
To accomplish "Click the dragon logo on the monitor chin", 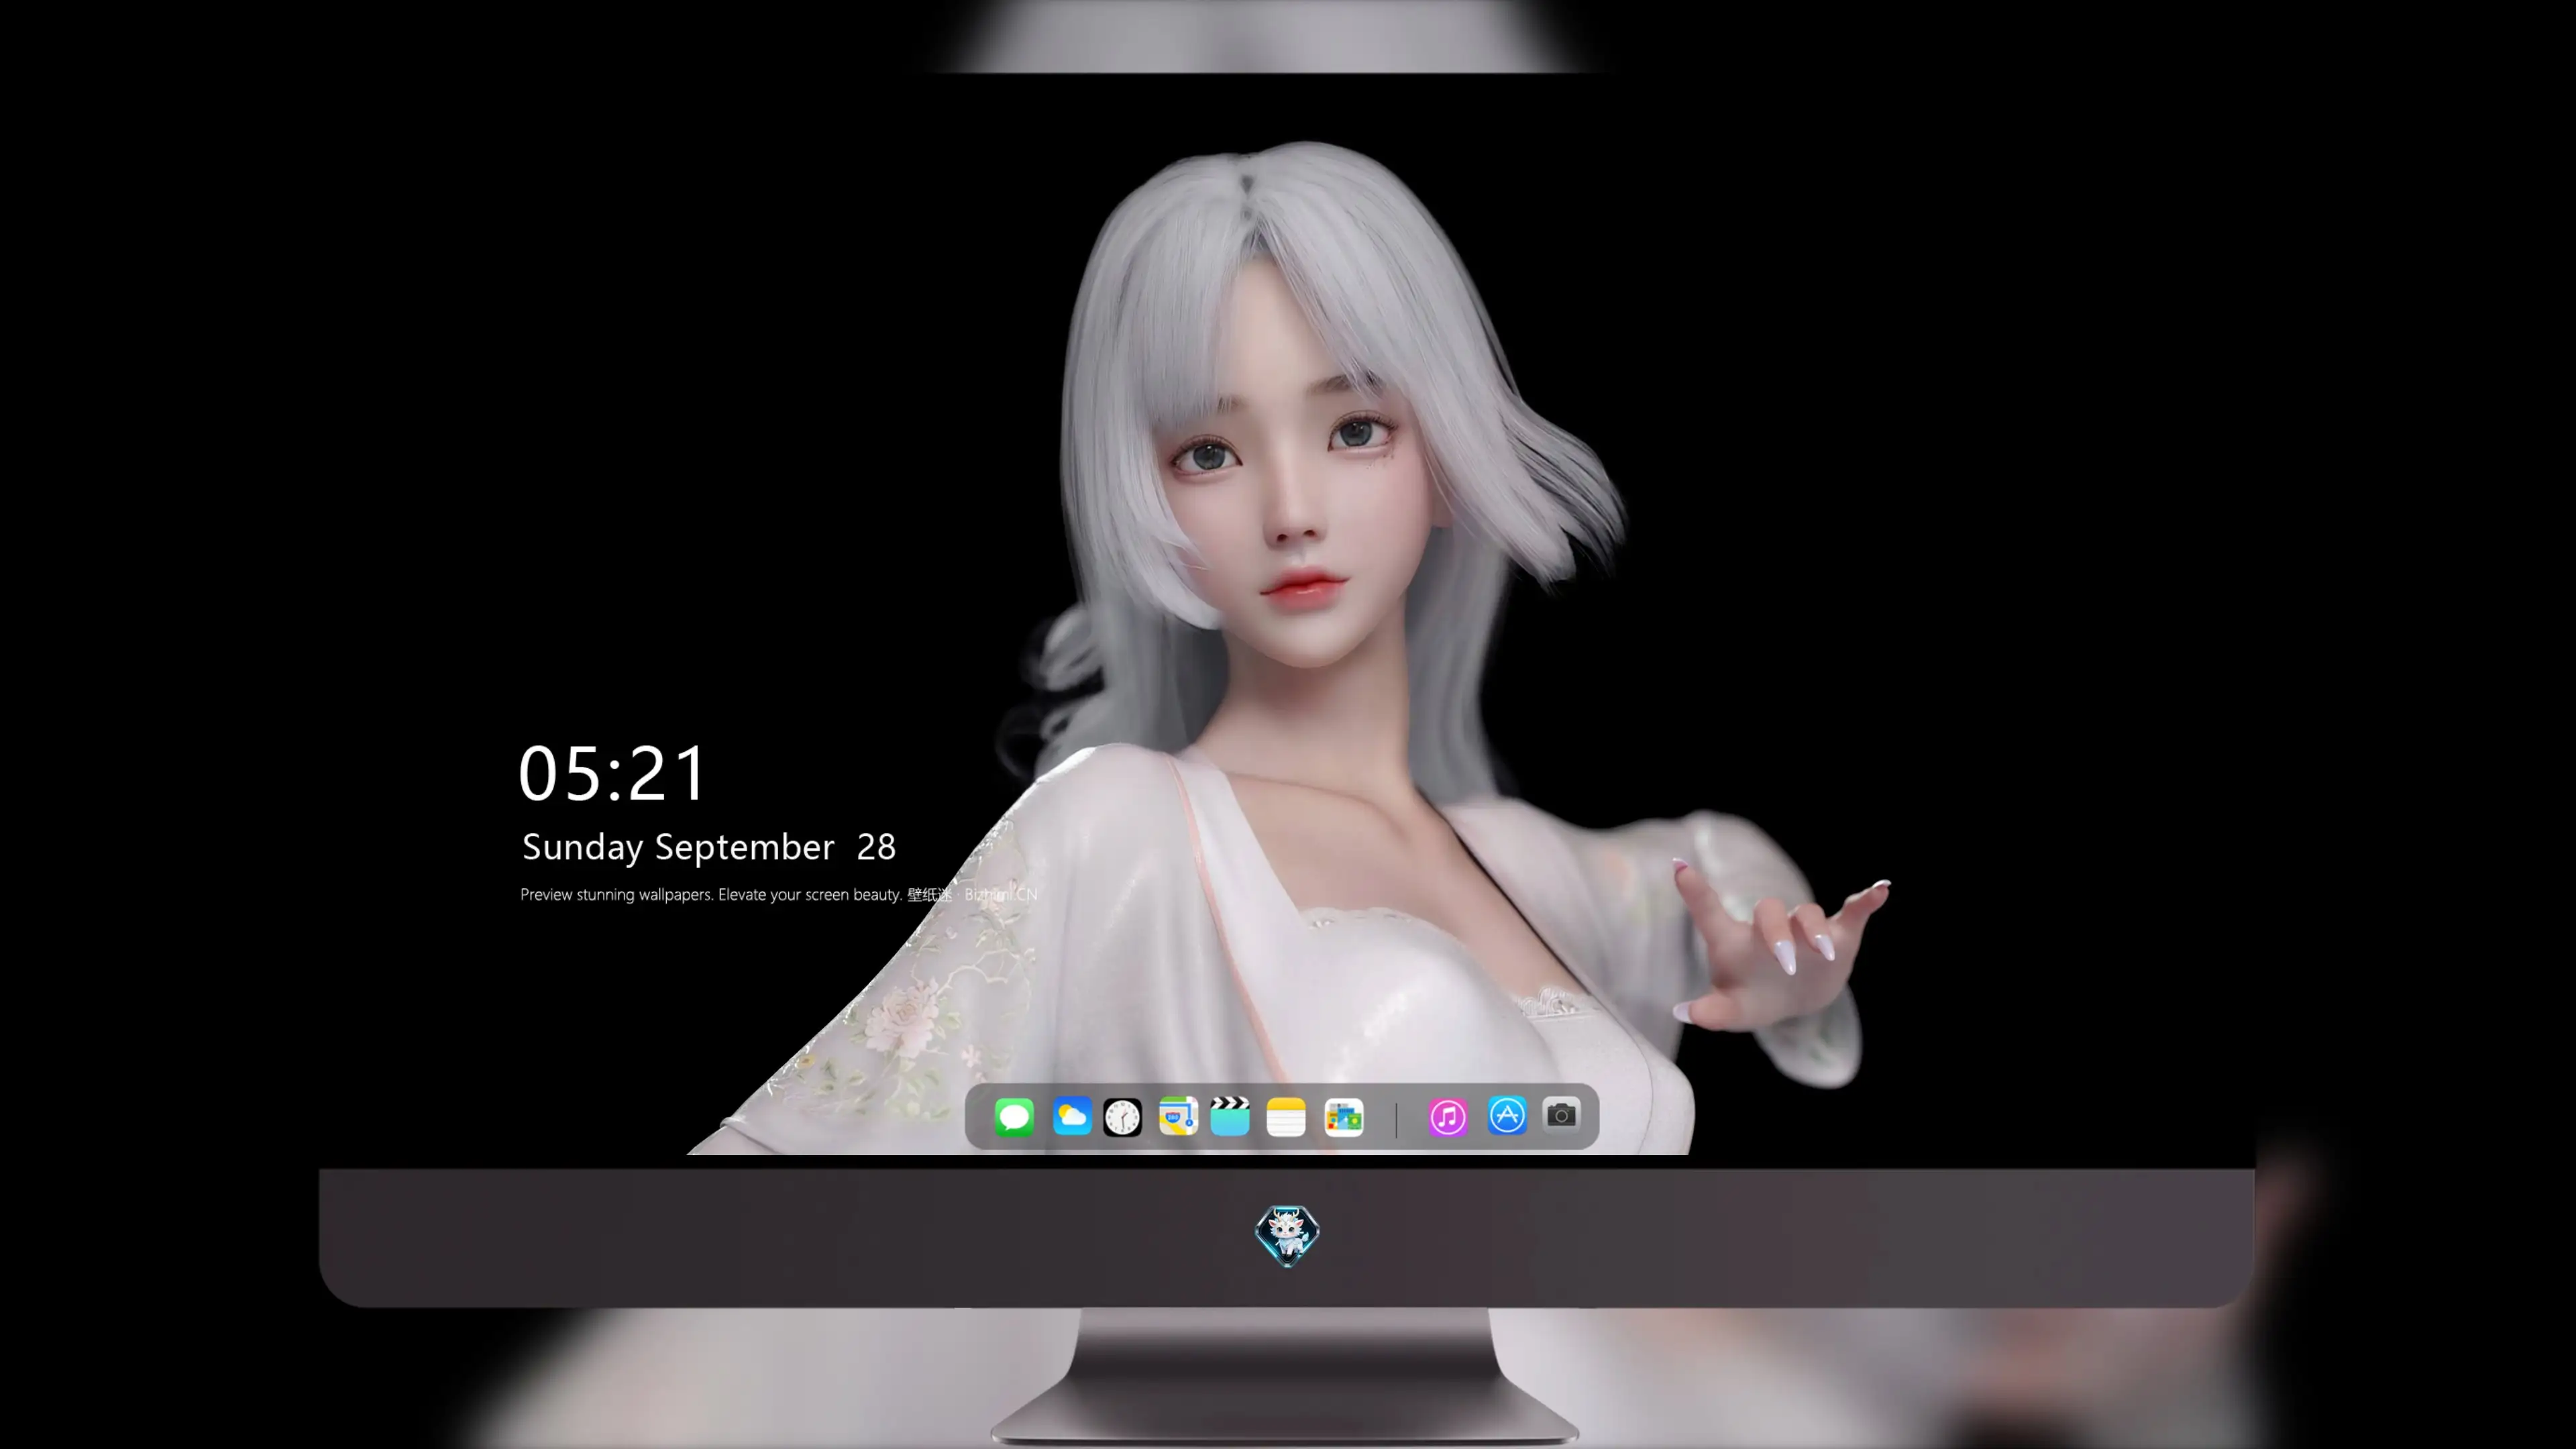I will (1287, 1235).
